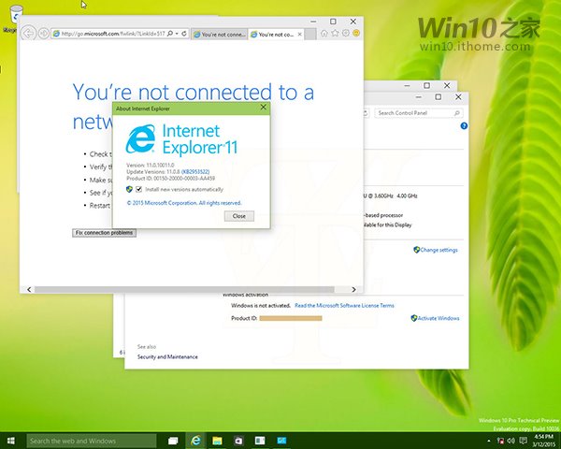Screen dimensions: 561x449
Task: Send feedback with the smiley icon
Action: [x=356, y=34]
